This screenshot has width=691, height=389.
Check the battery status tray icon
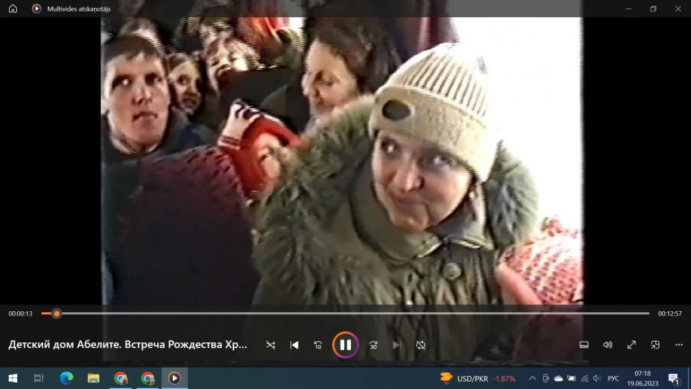tap(572, 379)
